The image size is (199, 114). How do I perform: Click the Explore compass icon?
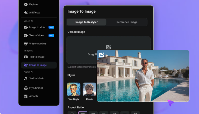click(26, 4)
